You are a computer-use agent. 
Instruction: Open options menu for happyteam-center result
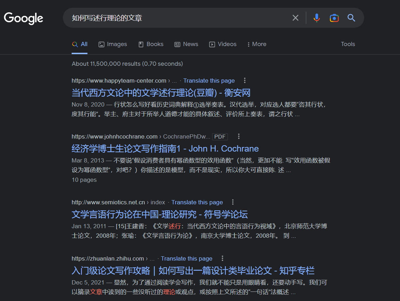[x=245, y=81]
